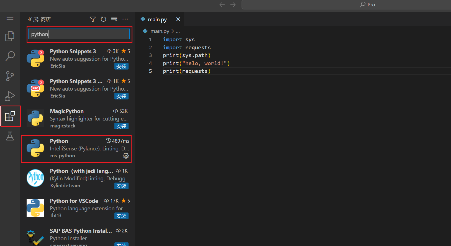Click the KylinIdeTeam publisher name
The image size is (451, 246).
click(x=65, y=186)
